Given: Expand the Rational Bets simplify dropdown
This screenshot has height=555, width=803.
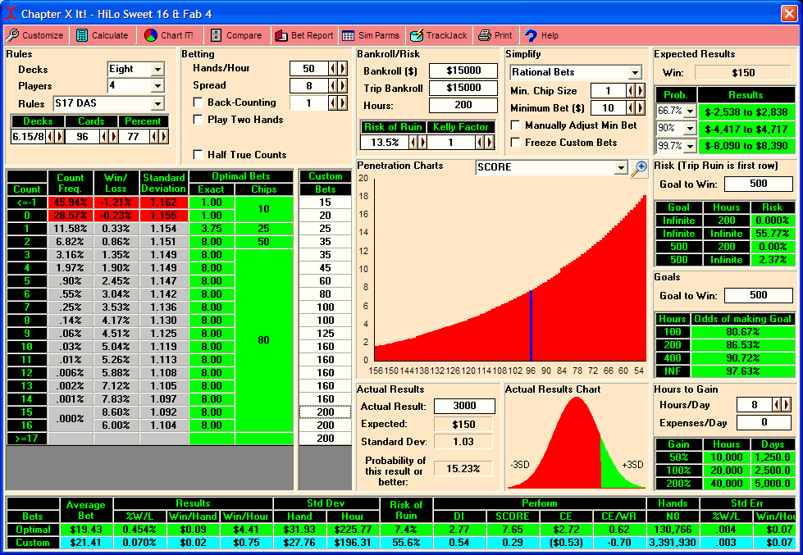Looking at the screenshot, I should (634, 72).
